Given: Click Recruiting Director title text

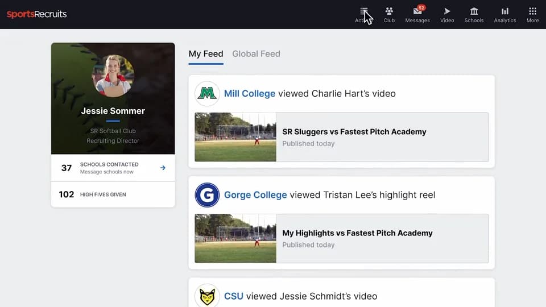Looking at the screenshot, I should click(113, 141).
